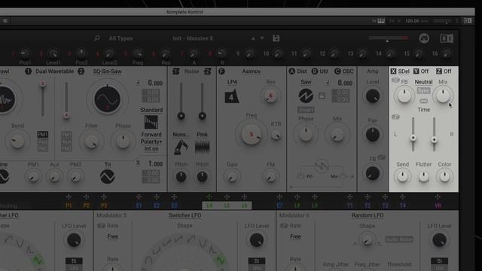
Task: Toggle the Amp FB switch icon
Action: [382, 157]
